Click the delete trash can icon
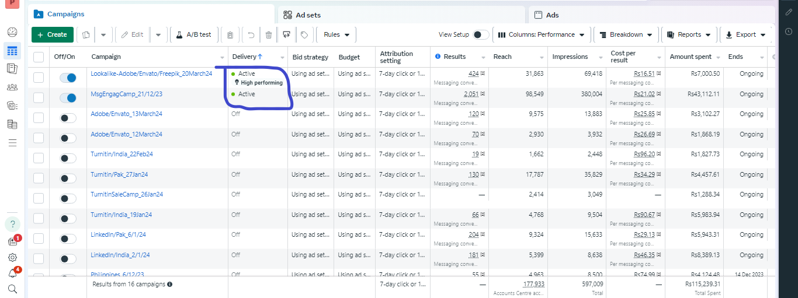Image resolution: width=798 pixels, height=298 pixels. (269, 35)
